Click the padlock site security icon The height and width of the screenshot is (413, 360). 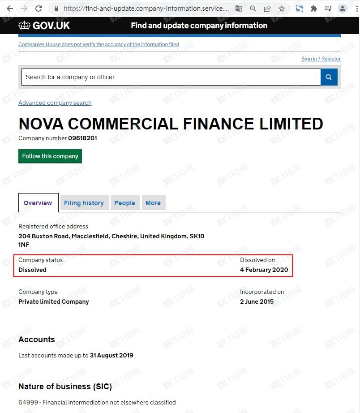pyautogui.click(x=56, y=9)
